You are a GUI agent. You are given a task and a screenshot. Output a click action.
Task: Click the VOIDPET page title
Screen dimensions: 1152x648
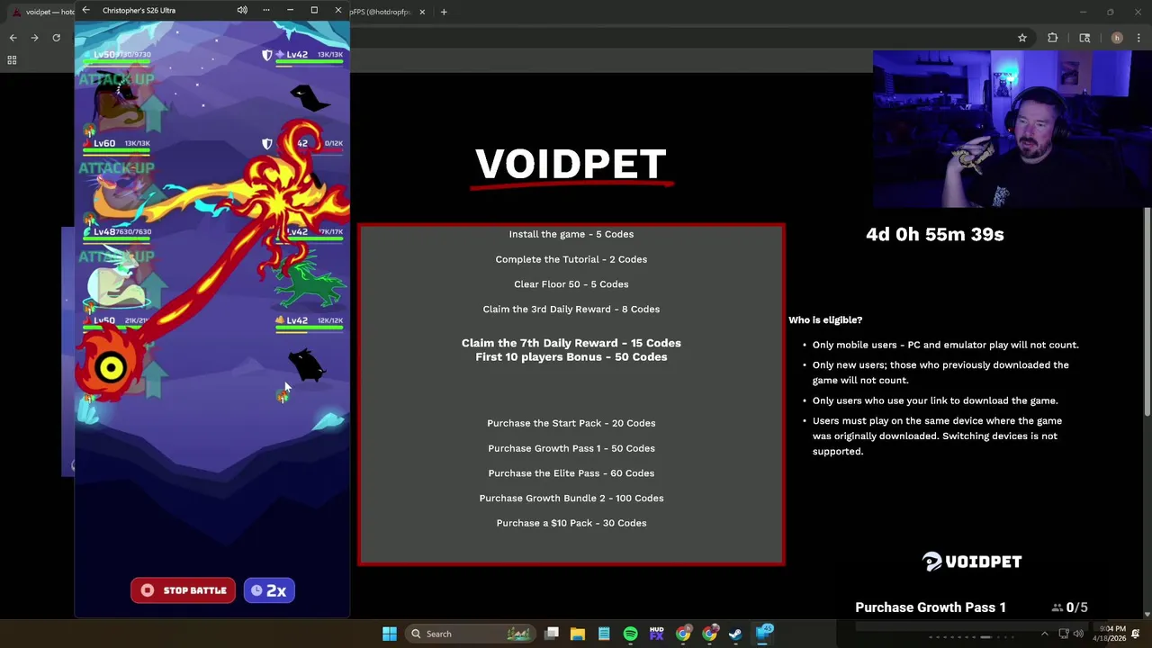(571, 165)
